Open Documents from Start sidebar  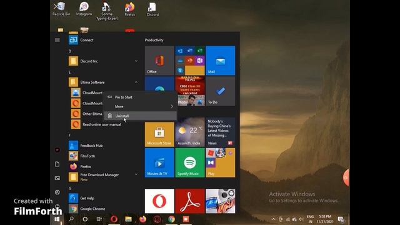[x=57, y=164]
